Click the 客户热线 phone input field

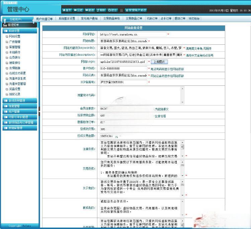click(x=123, y=69)
